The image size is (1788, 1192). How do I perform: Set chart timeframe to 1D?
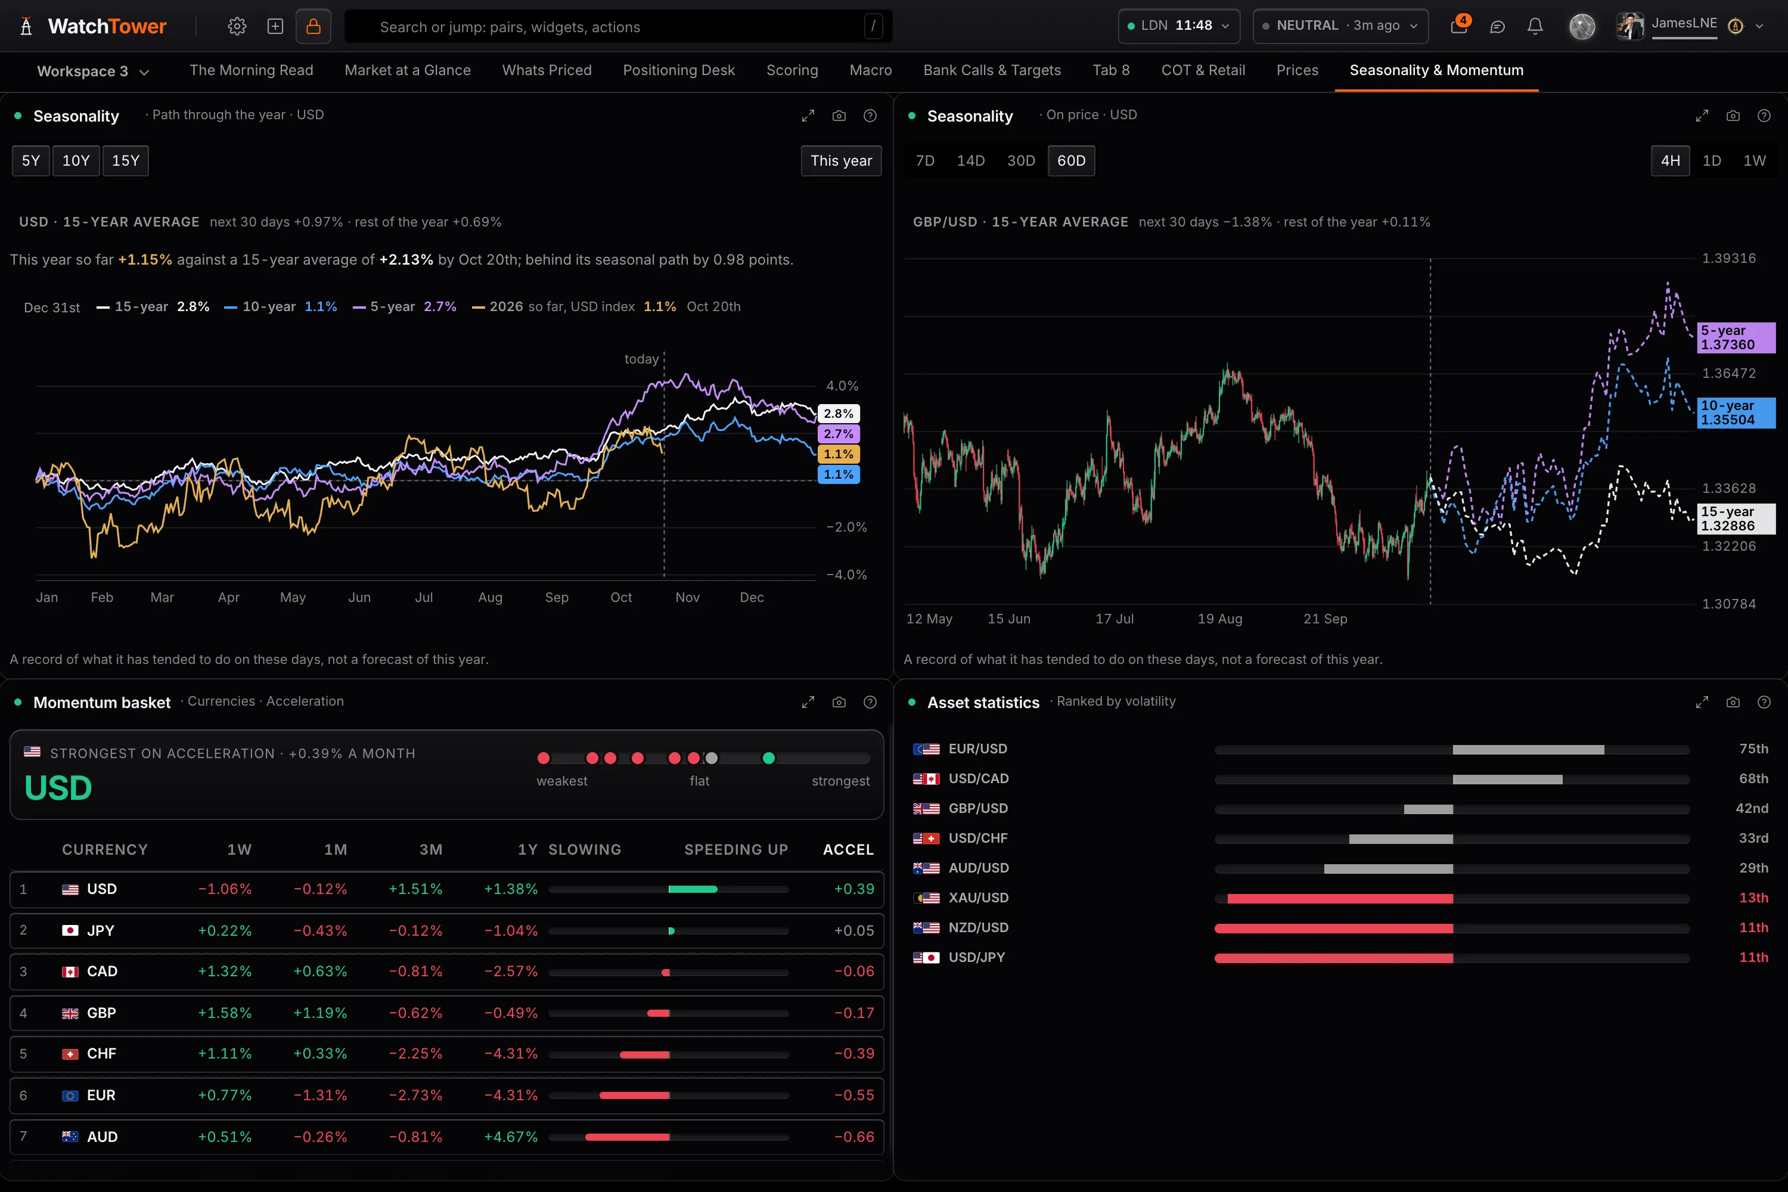pyautogui.click(x=1712, y=160)
